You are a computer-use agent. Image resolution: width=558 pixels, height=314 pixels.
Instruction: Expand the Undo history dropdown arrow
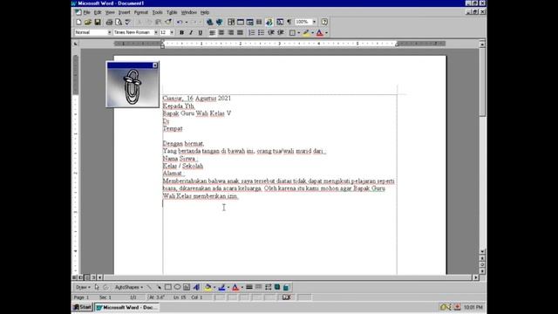pos(186,22)
